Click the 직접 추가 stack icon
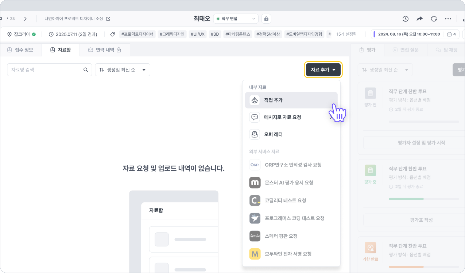 click(255, 100)
